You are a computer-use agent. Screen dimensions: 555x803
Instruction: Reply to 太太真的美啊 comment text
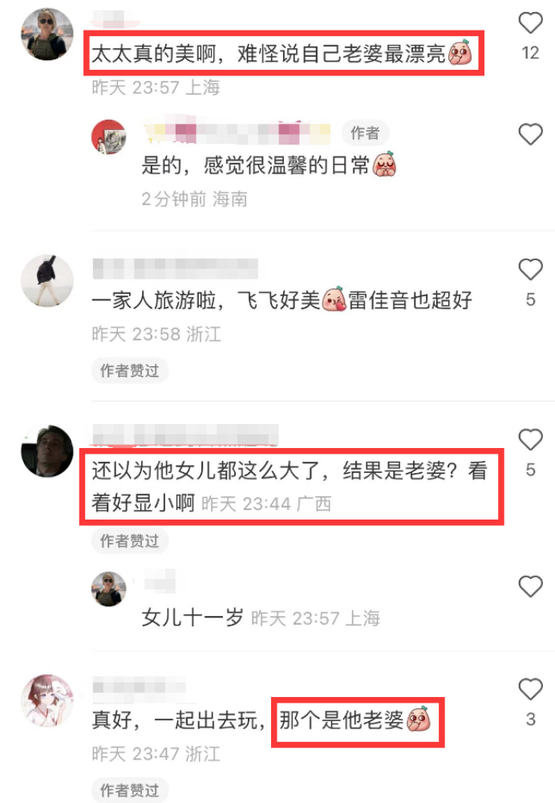(x=282, y=53)
